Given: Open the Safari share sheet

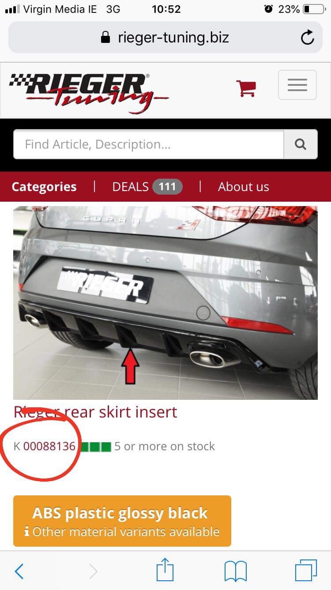Looking at the screenshot, I should point(165,570).
